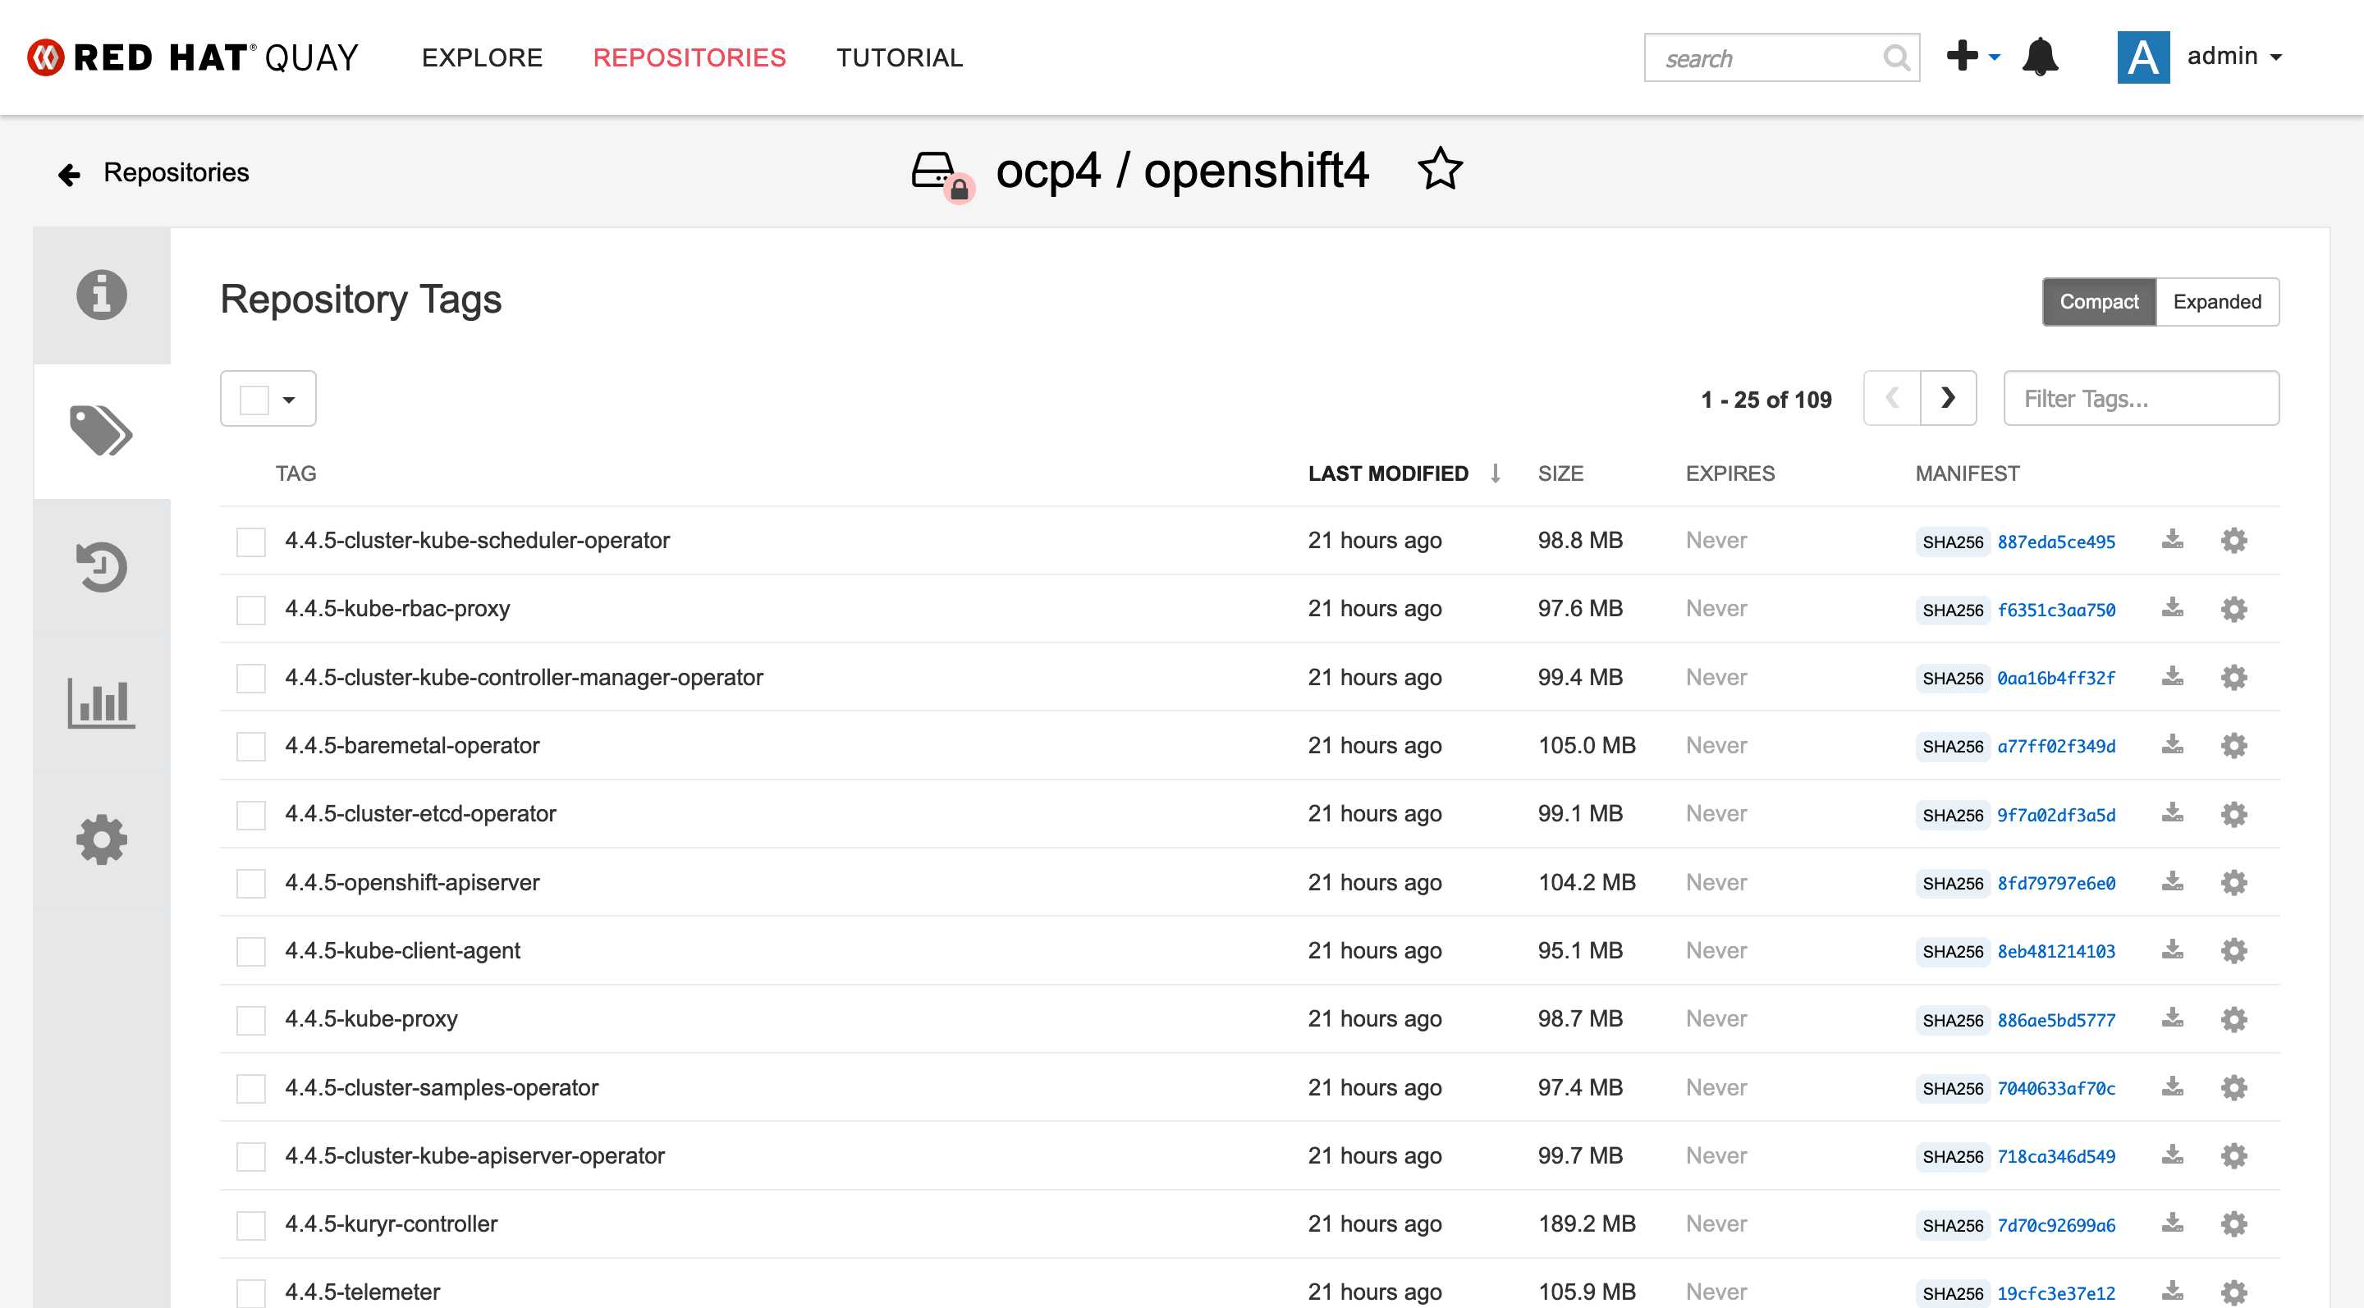Click the repository info icon in sidebar
This screenshot has width=2364, height=1308.
[x=102, y=295]
